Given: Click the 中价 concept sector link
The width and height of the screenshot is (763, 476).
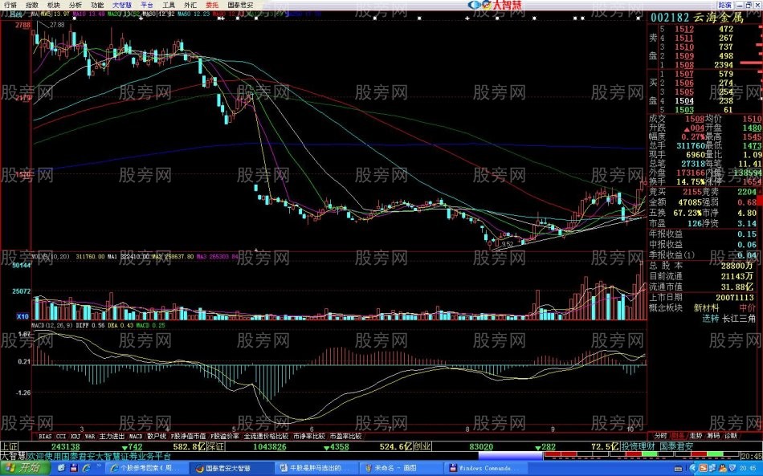Looking at the screenshot, I should pyautogui.click(x=748, y=308).
